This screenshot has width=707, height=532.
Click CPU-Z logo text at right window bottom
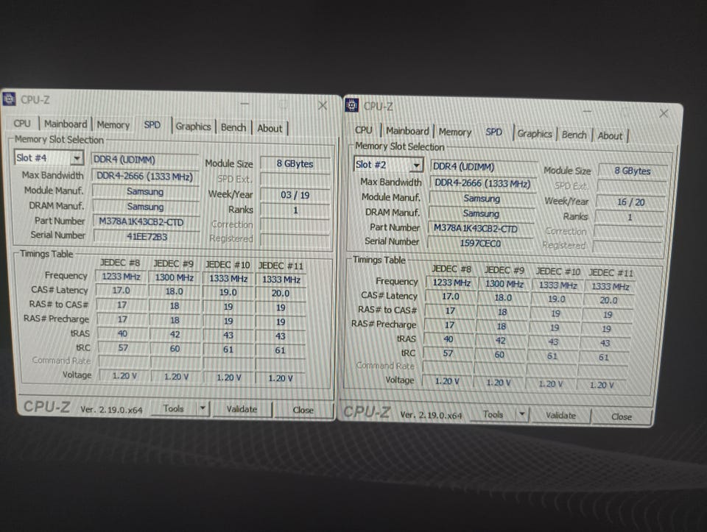pyautogui.click(x=367, y=411)
